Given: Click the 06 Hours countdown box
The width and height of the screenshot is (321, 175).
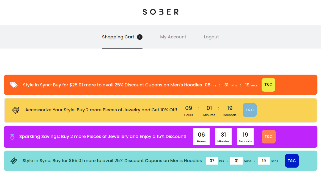Looking at the screenshot, I should 201,137.
